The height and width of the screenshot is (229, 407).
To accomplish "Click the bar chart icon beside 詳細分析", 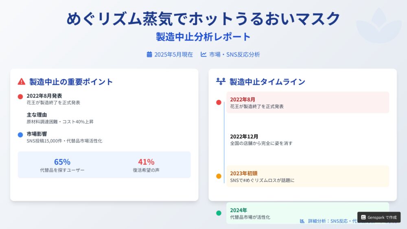I will point(302,221).
